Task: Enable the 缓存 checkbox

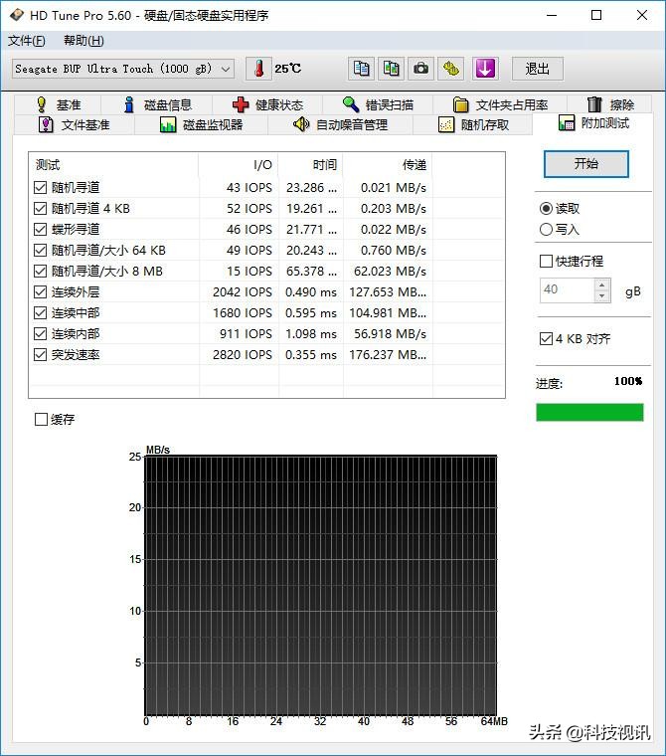Action: pyautogui.click(x=42, y=420)
